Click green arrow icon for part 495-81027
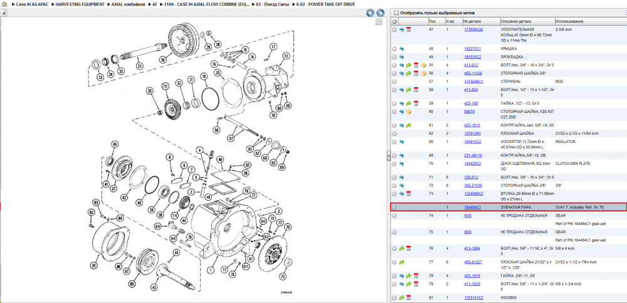Image resolution: width=627 pixels, height=303 pixels. [401, 262]
